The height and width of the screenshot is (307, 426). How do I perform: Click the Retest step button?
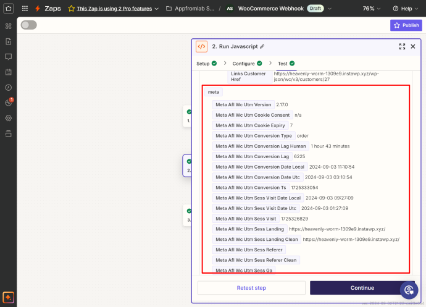(251, 288)
